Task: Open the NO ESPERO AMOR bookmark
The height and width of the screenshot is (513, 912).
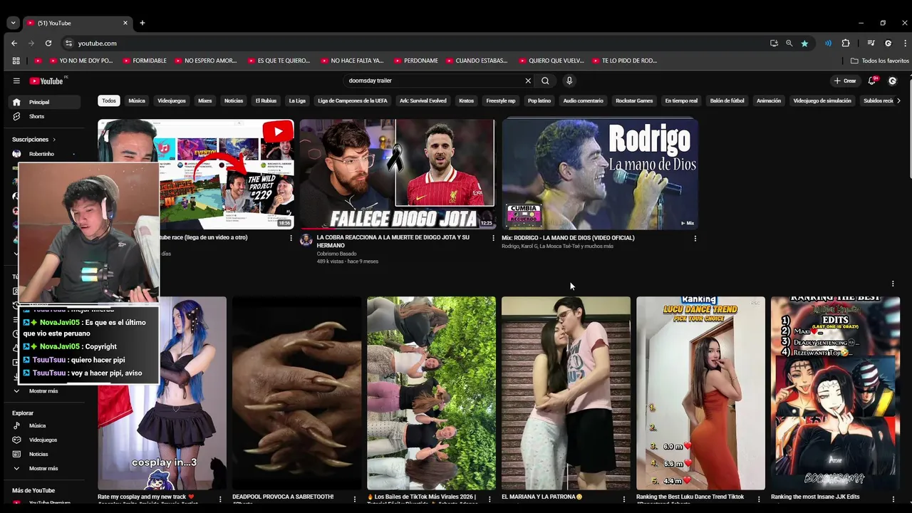Action: (x=205, y=61)
